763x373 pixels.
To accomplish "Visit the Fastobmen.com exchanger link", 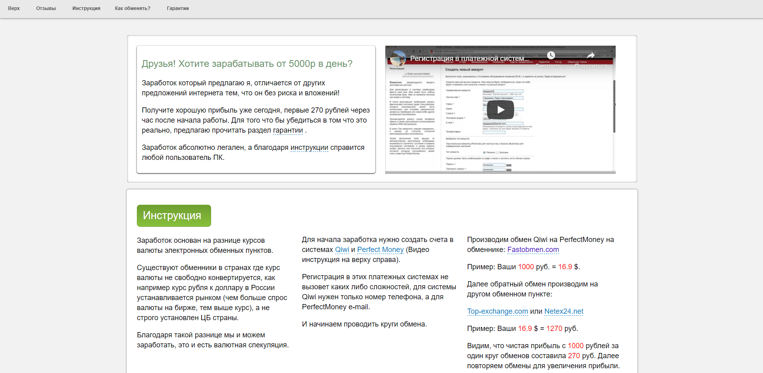I will click(x=533, y=250).
